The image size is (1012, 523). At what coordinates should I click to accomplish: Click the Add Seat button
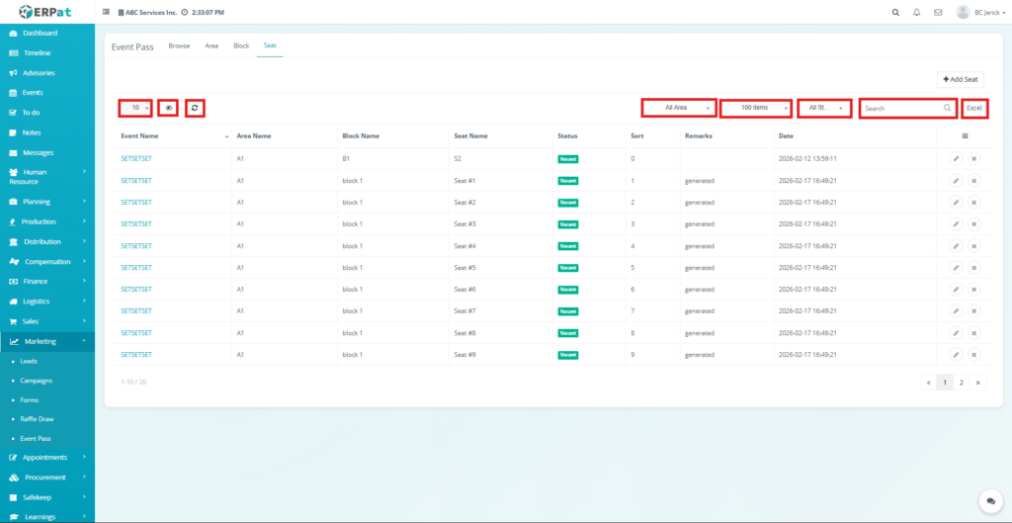click(x=960, y=79)
